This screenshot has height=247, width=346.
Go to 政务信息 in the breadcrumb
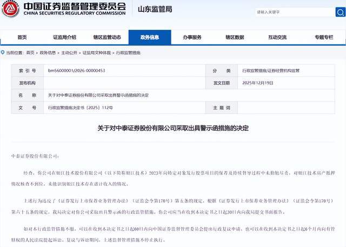(x=48, y=53)
